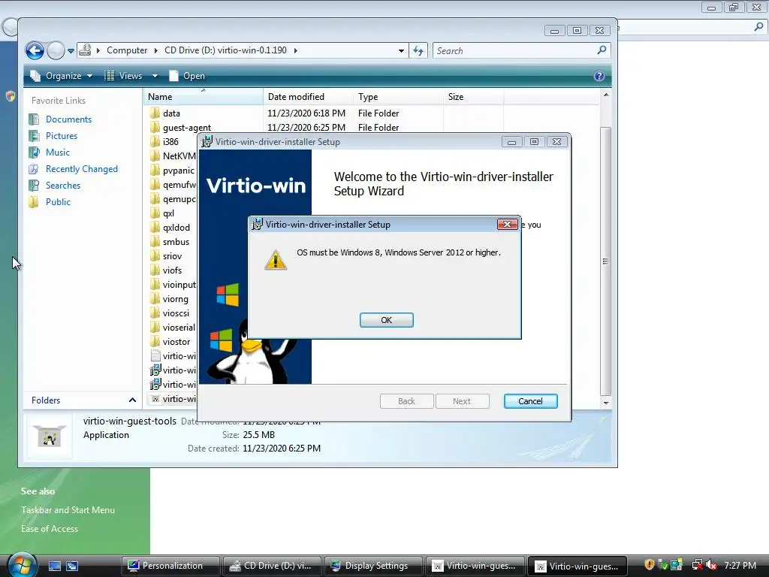
Task: Click the magnifier icon in Explorer Search
Action: pos(602,50)
